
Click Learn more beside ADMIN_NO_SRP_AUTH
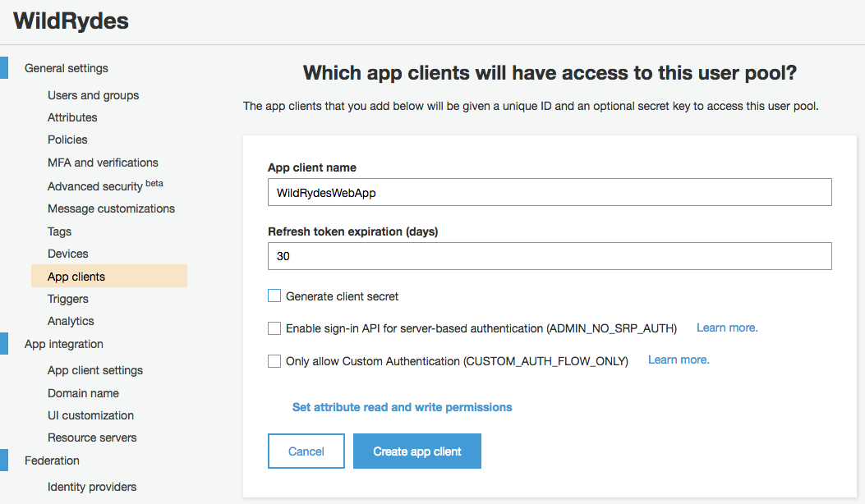coord(727,328)
